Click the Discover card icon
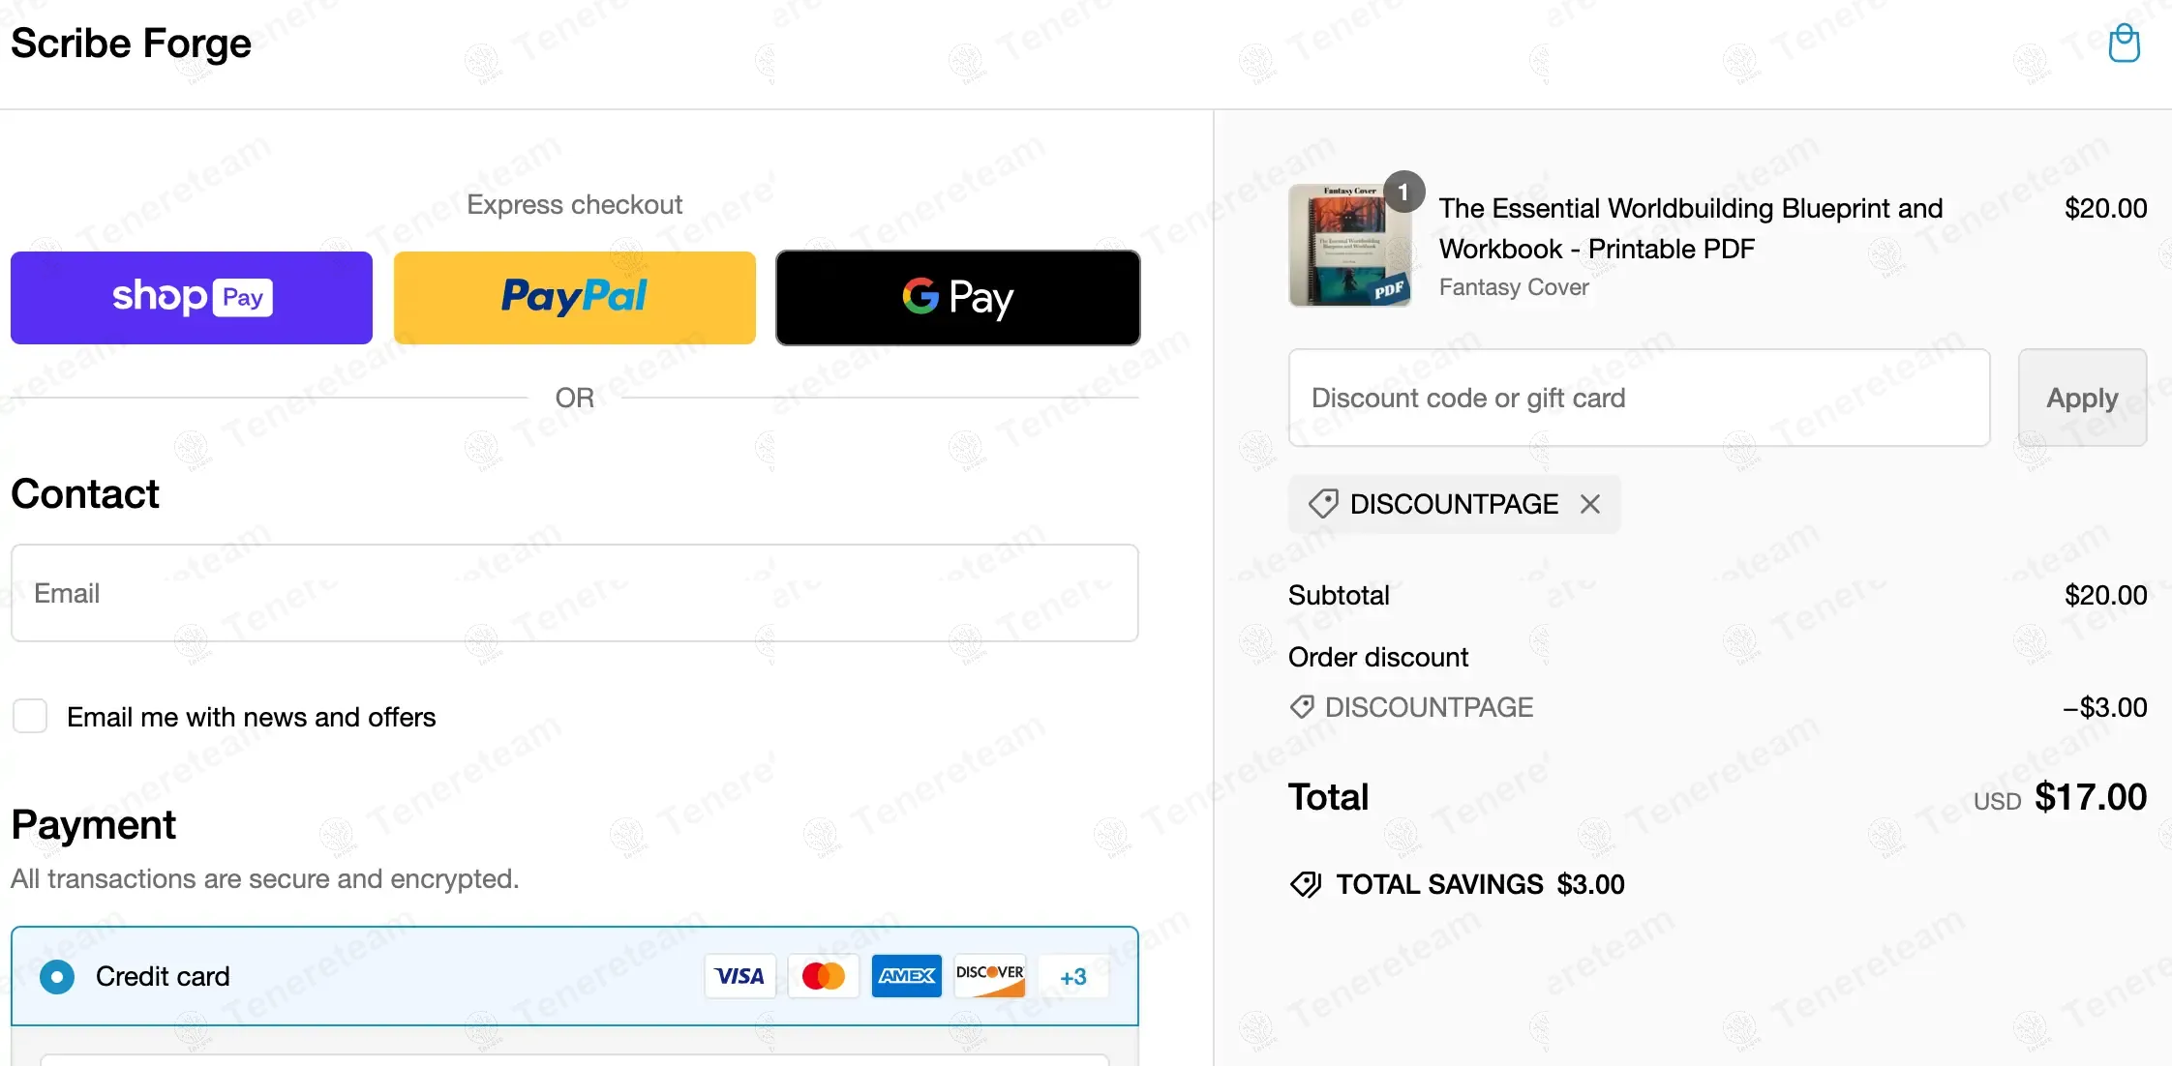Screen dimensions: 2172x1066 point(989,976)
